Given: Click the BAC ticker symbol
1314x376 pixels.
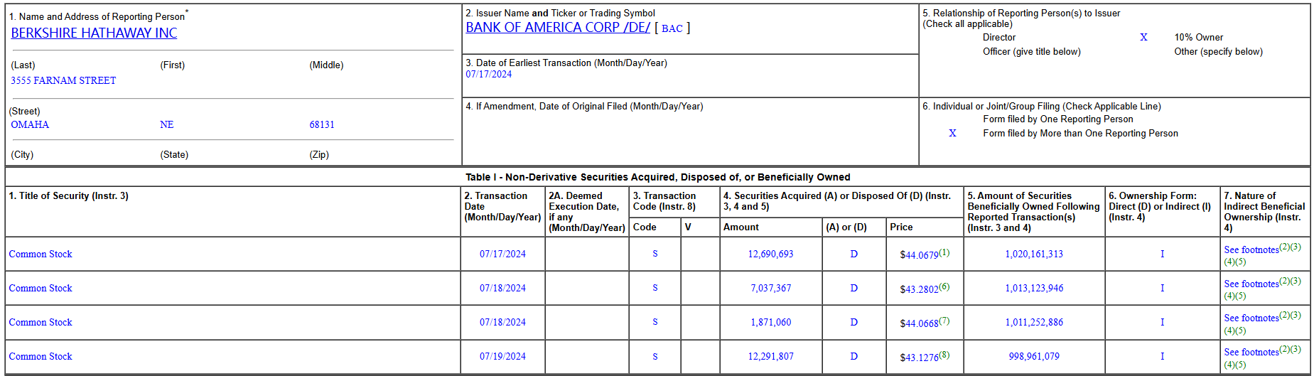Looking at the screenshot, I should pos(672,28).
